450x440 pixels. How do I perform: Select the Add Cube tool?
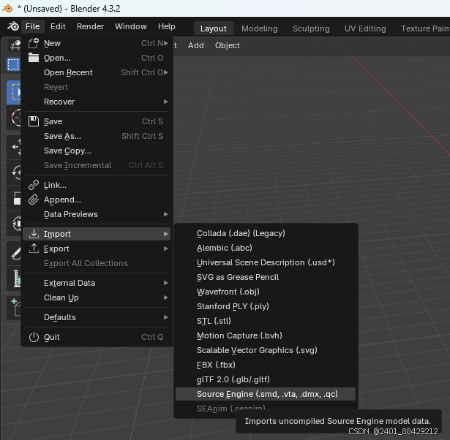15,308
